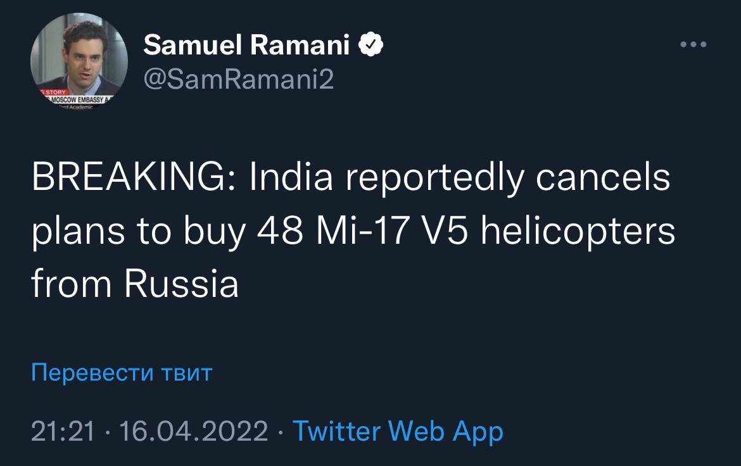This screenshot has width=741, height=466.
Task: Click the Mi-17 V5 text in the tweet
Action: pos(391,232)
